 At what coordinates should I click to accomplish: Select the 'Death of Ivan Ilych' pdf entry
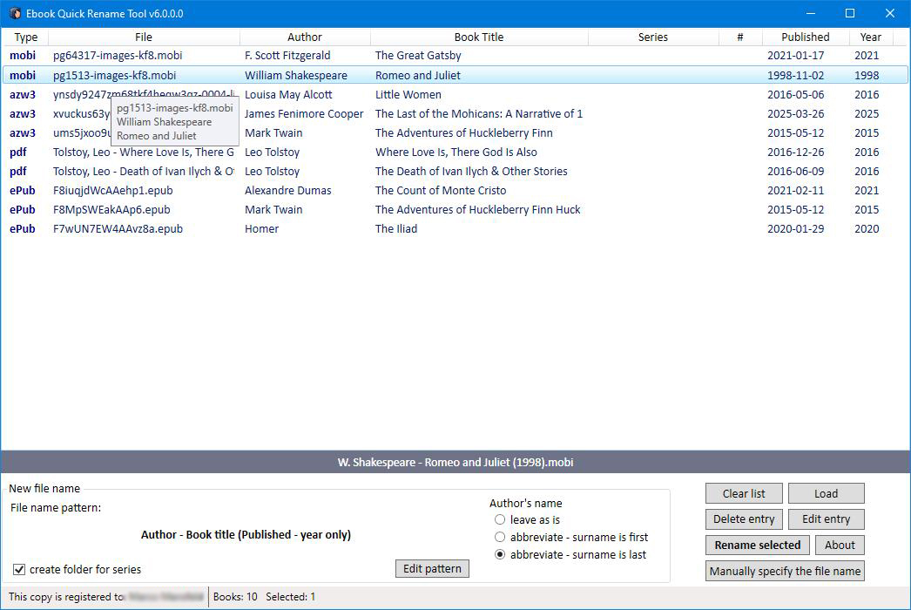(471, 171)
